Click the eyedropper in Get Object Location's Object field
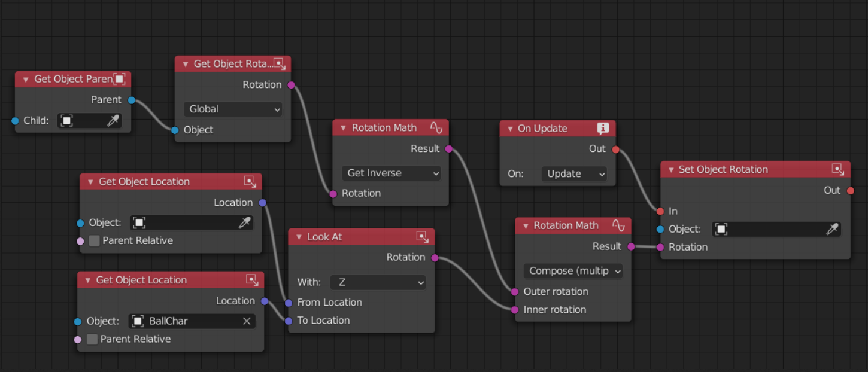 [x=244, y=222]
